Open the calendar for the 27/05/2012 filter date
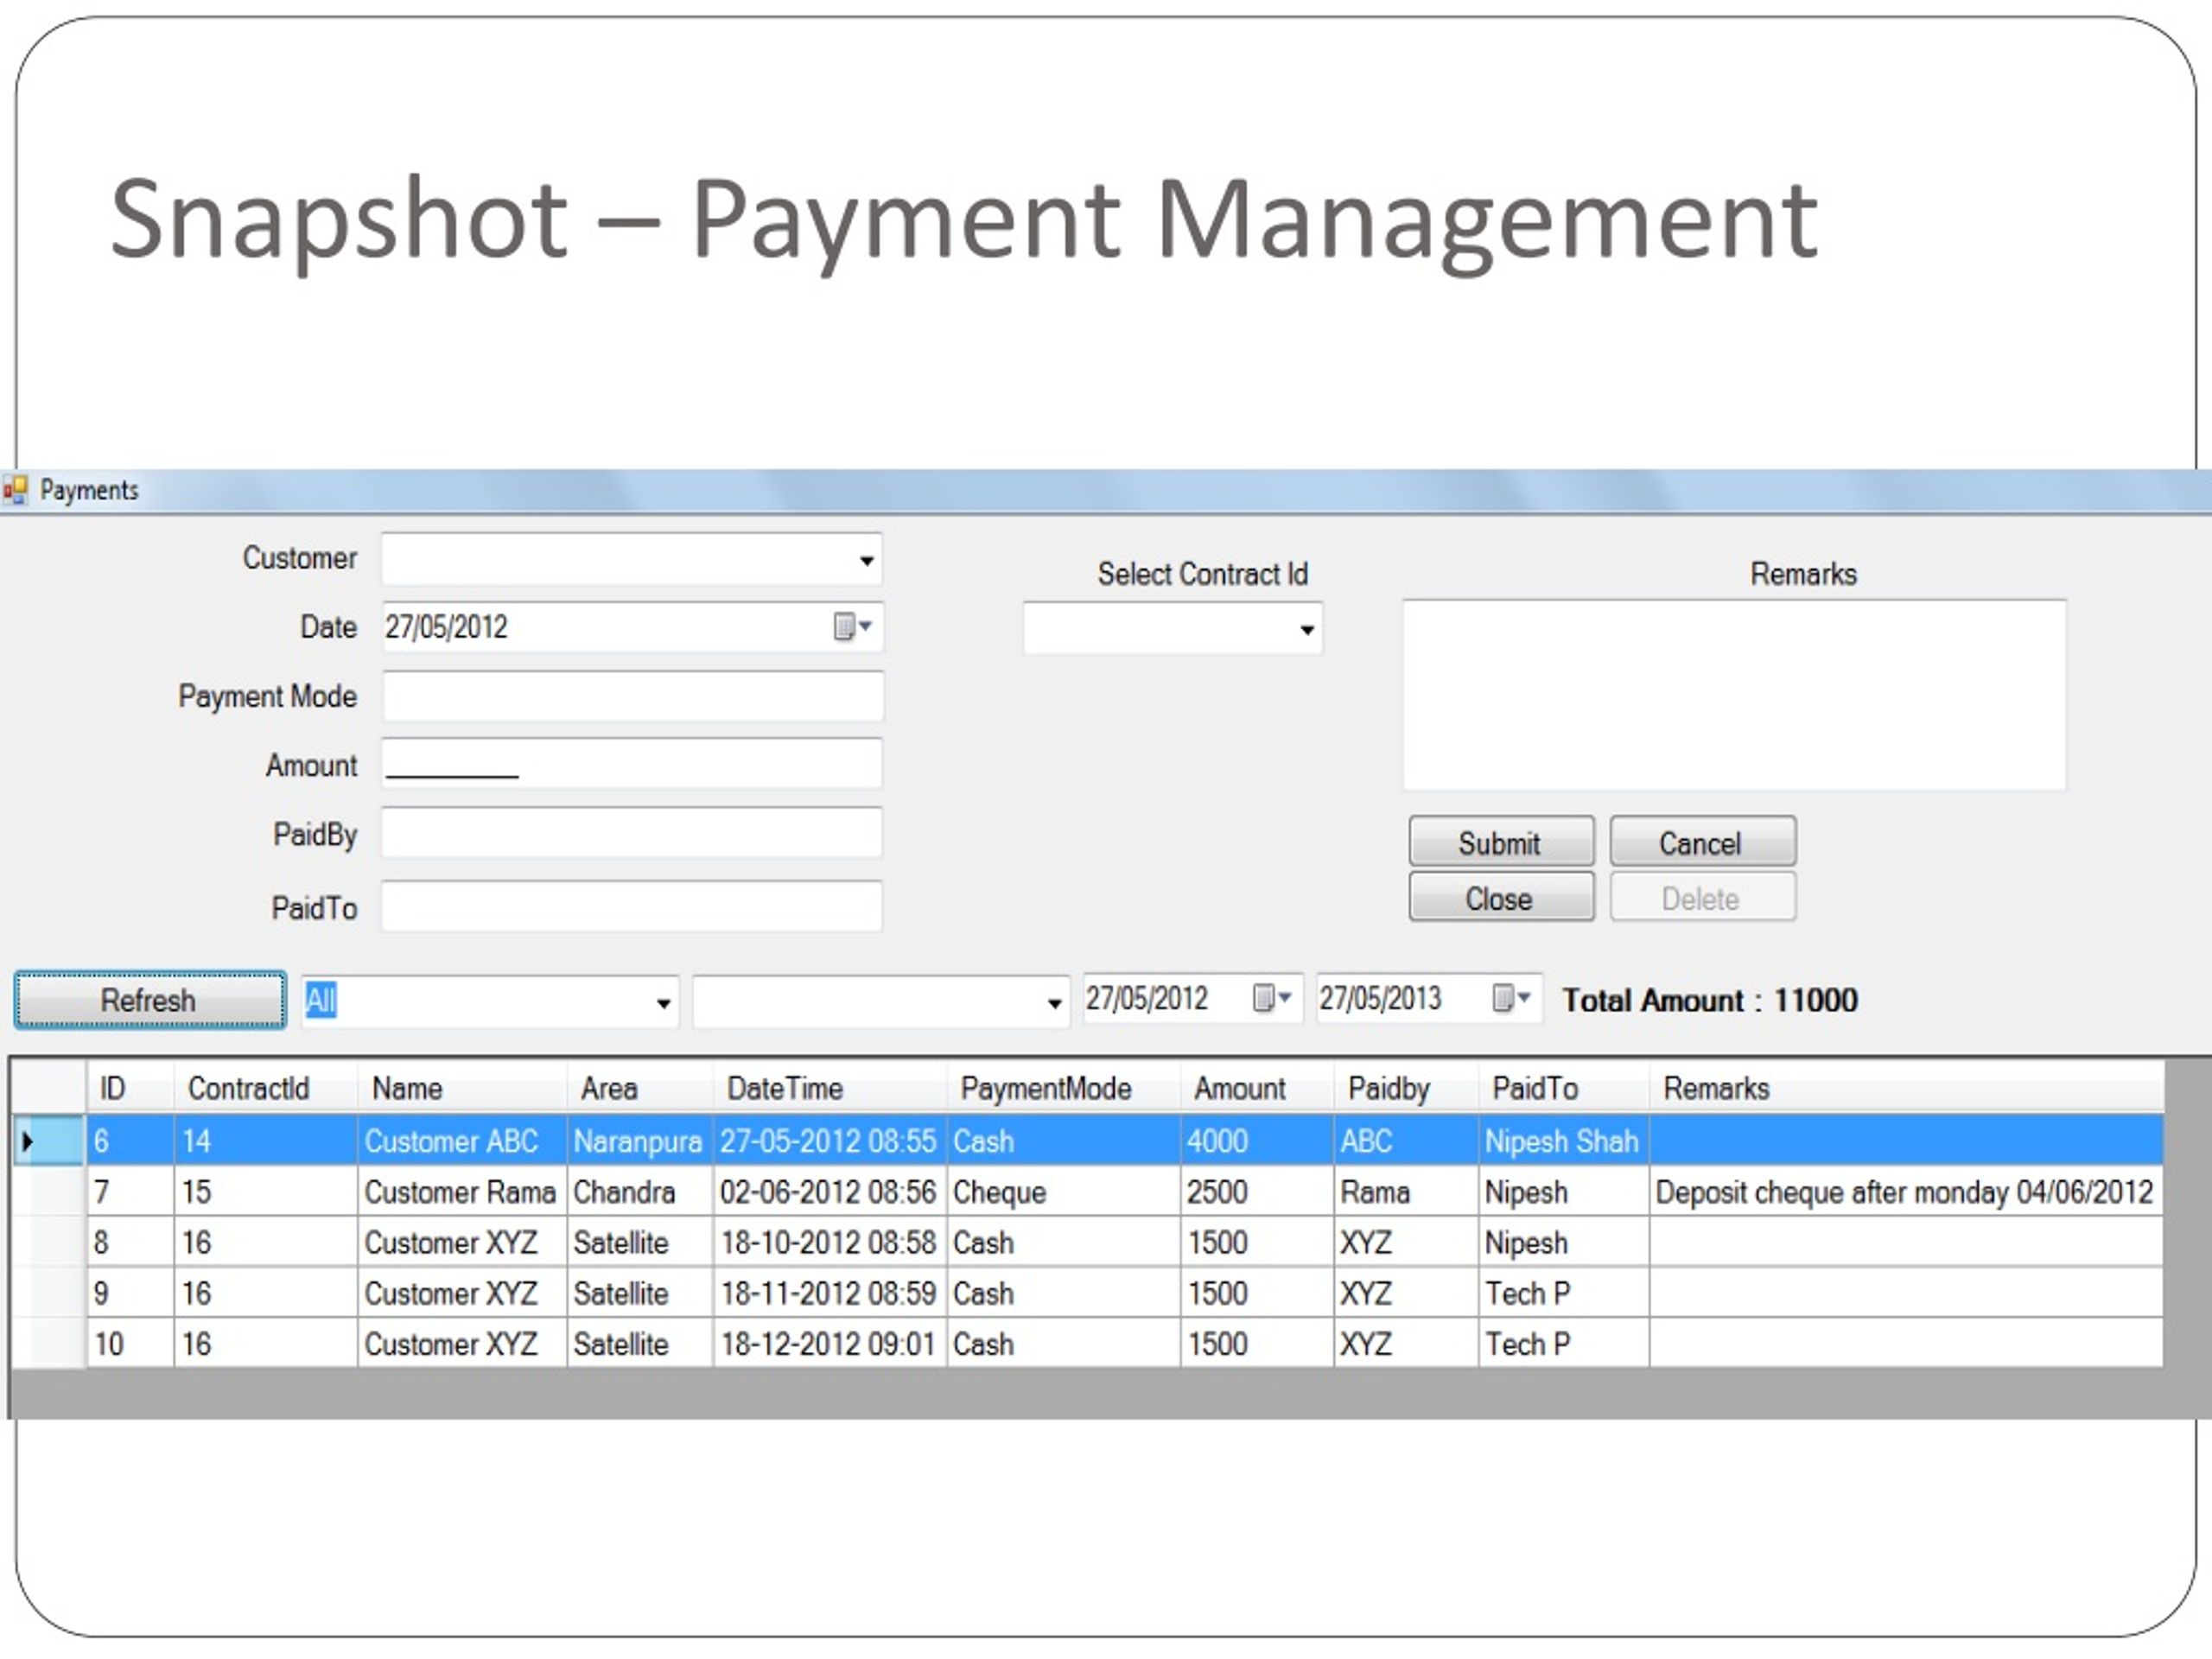 pyautogui.click(x=1272, y=997)
